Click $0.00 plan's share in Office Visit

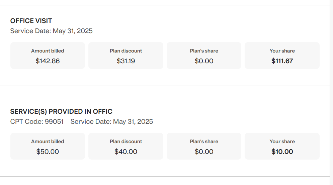204,61
